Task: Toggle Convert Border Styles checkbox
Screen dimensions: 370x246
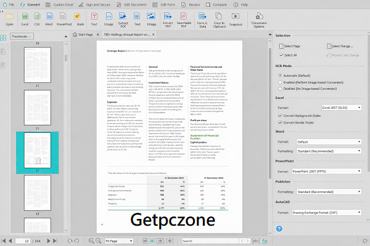Action: tap(280, 122)
